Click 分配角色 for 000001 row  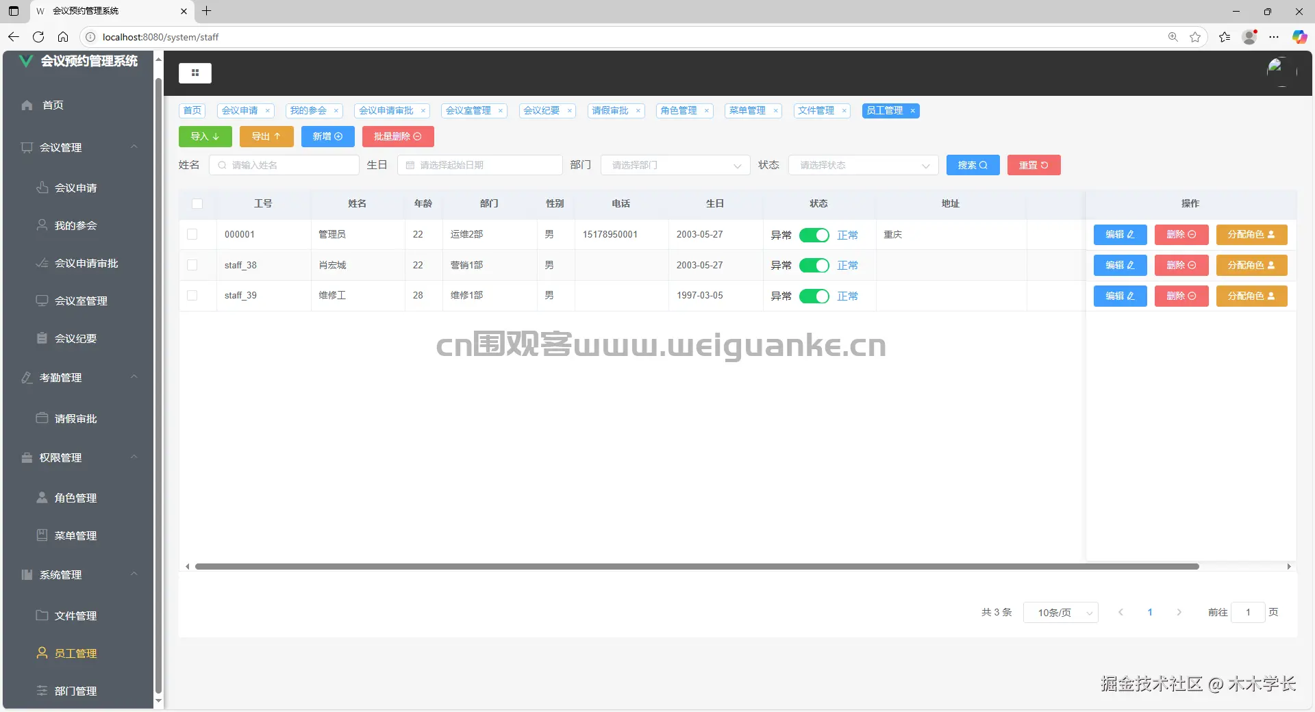[1251, 235]
